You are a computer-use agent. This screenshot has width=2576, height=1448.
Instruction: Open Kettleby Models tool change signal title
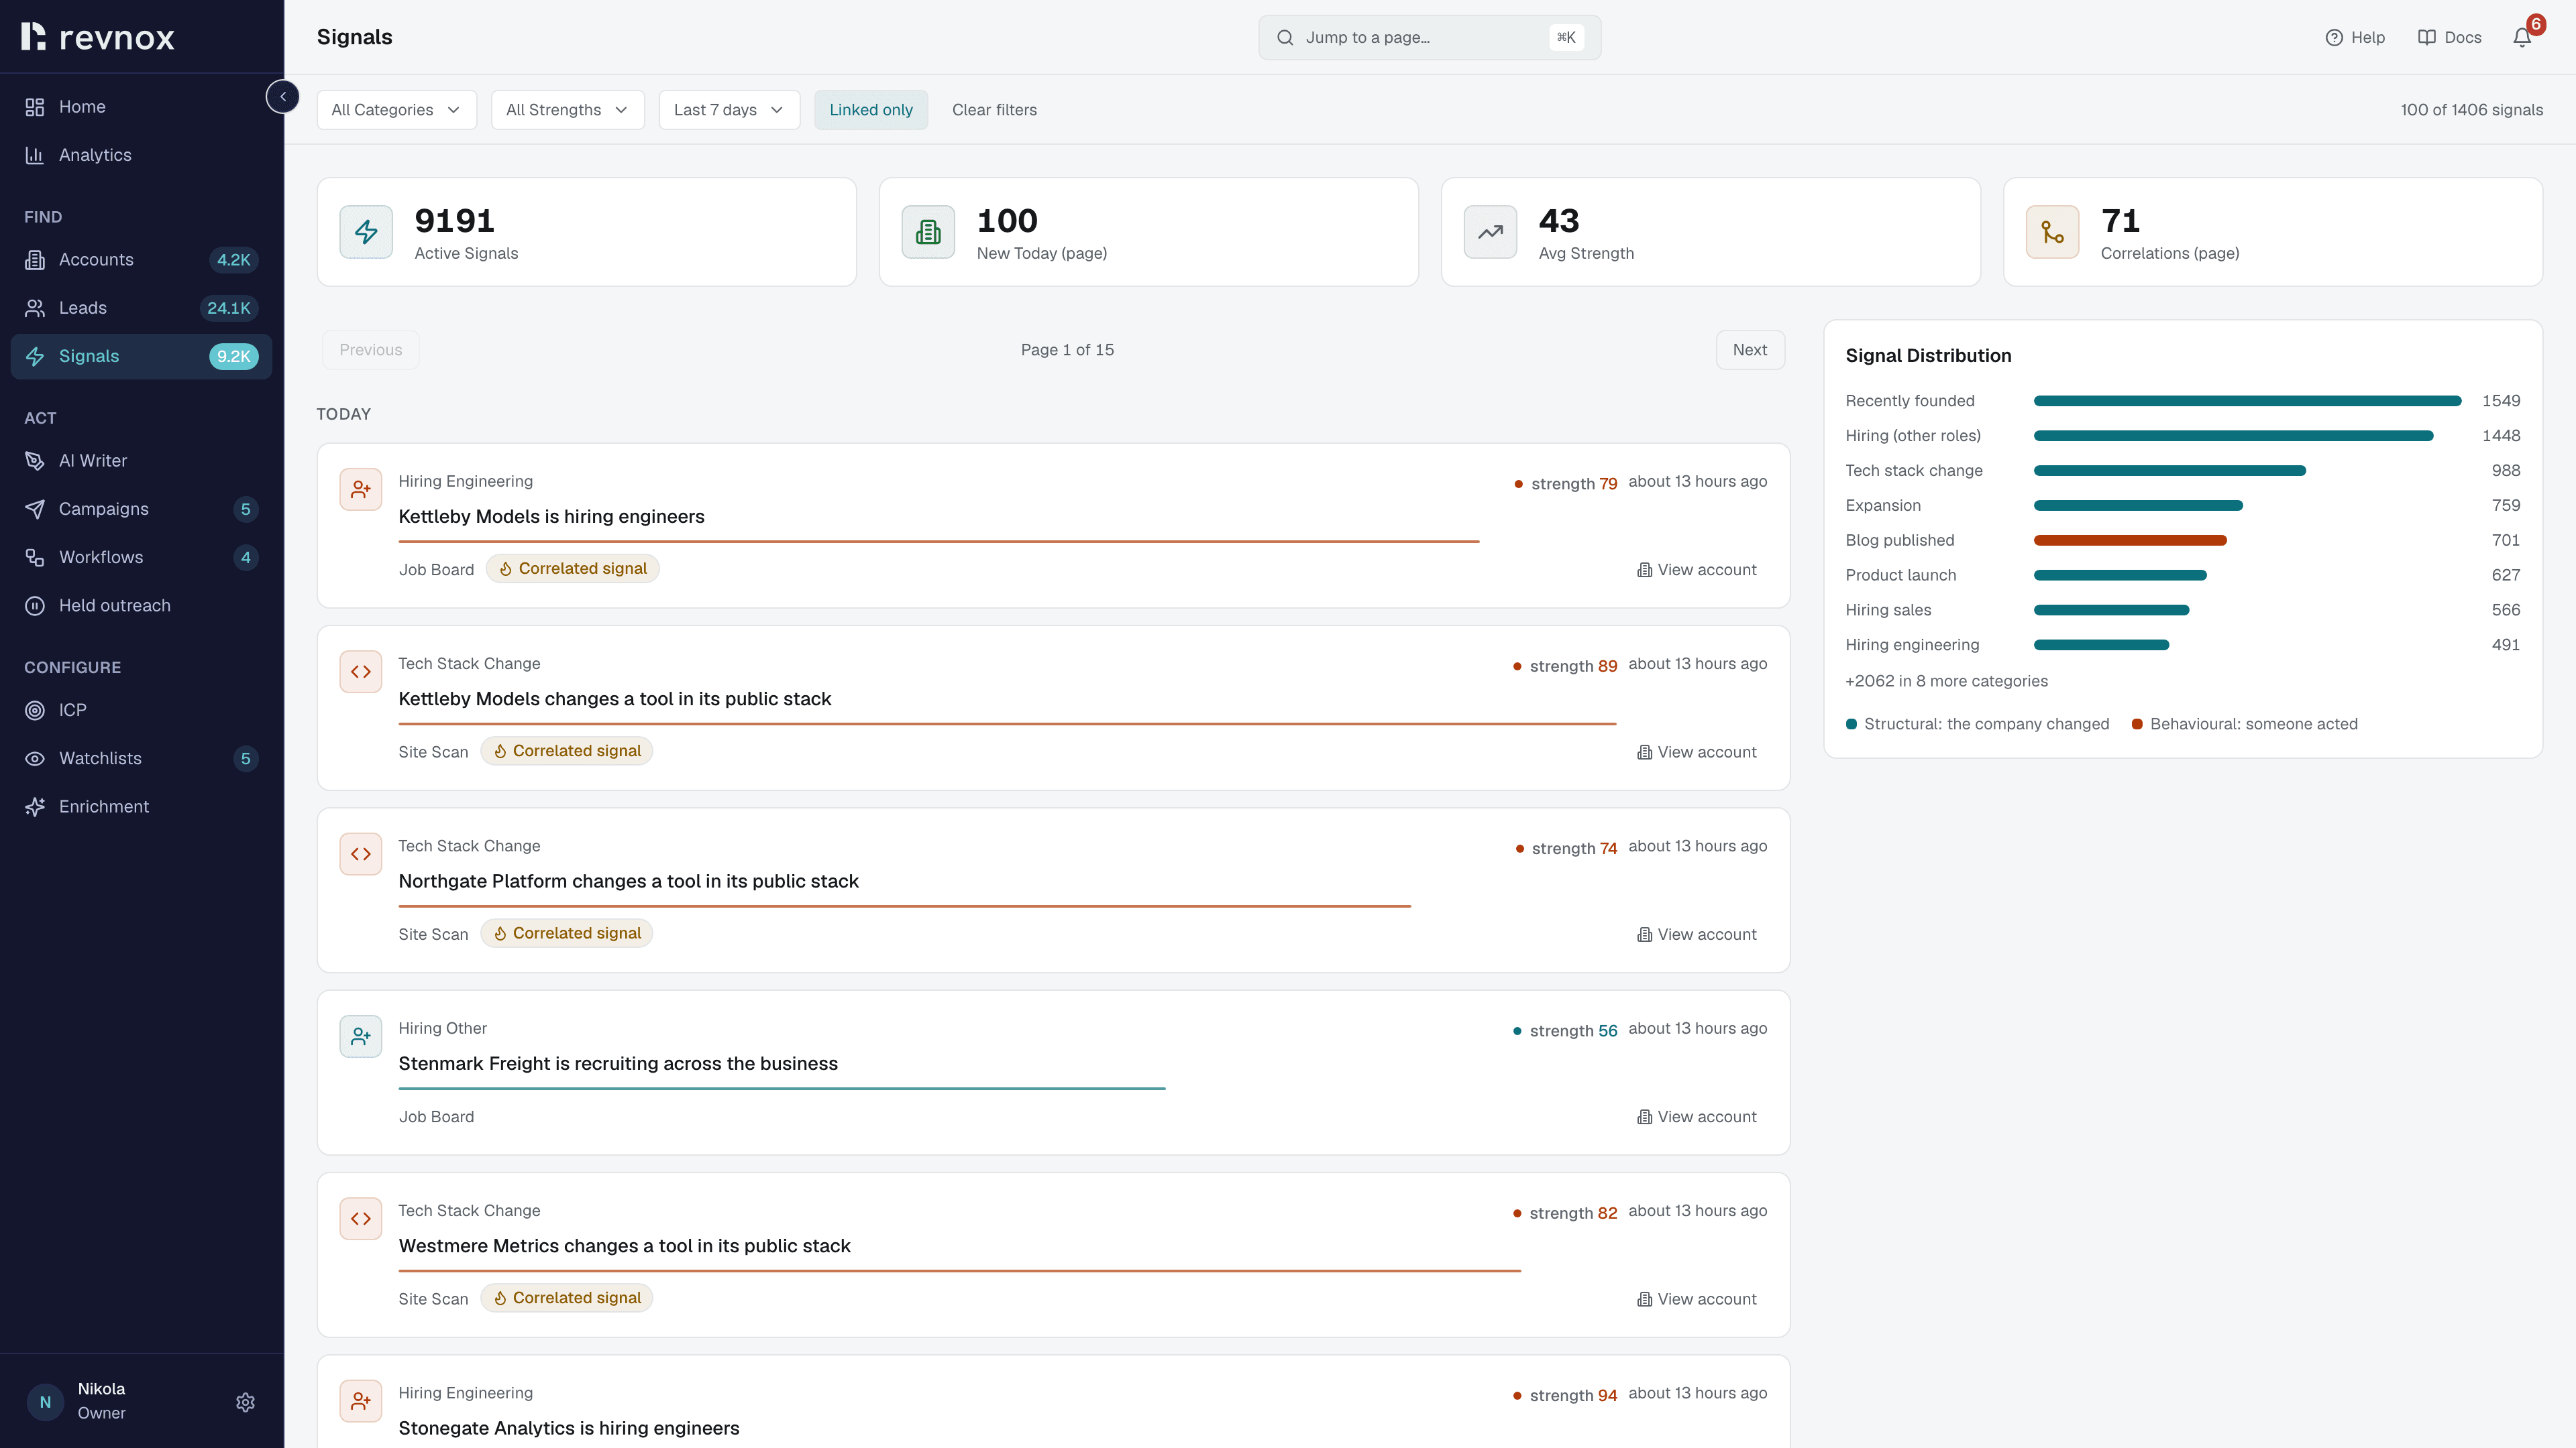[614, 699]
